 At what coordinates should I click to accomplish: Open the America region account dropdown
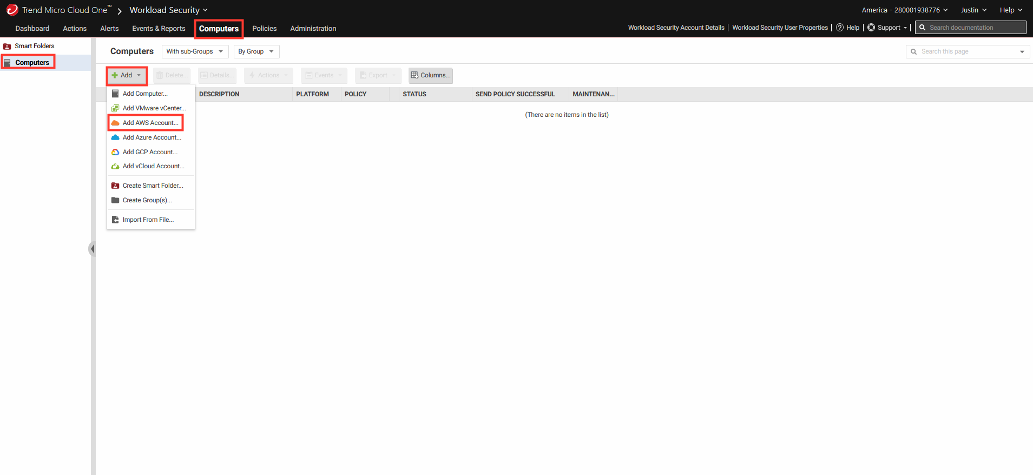pos(905,10)
